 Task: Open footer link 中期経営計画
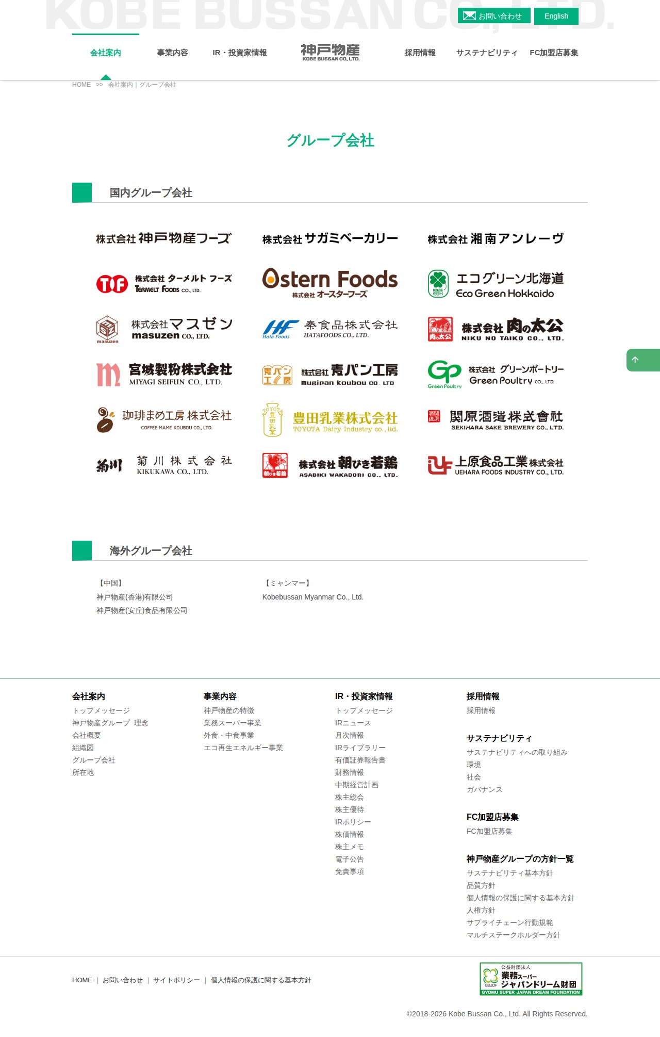pos(357,785)
